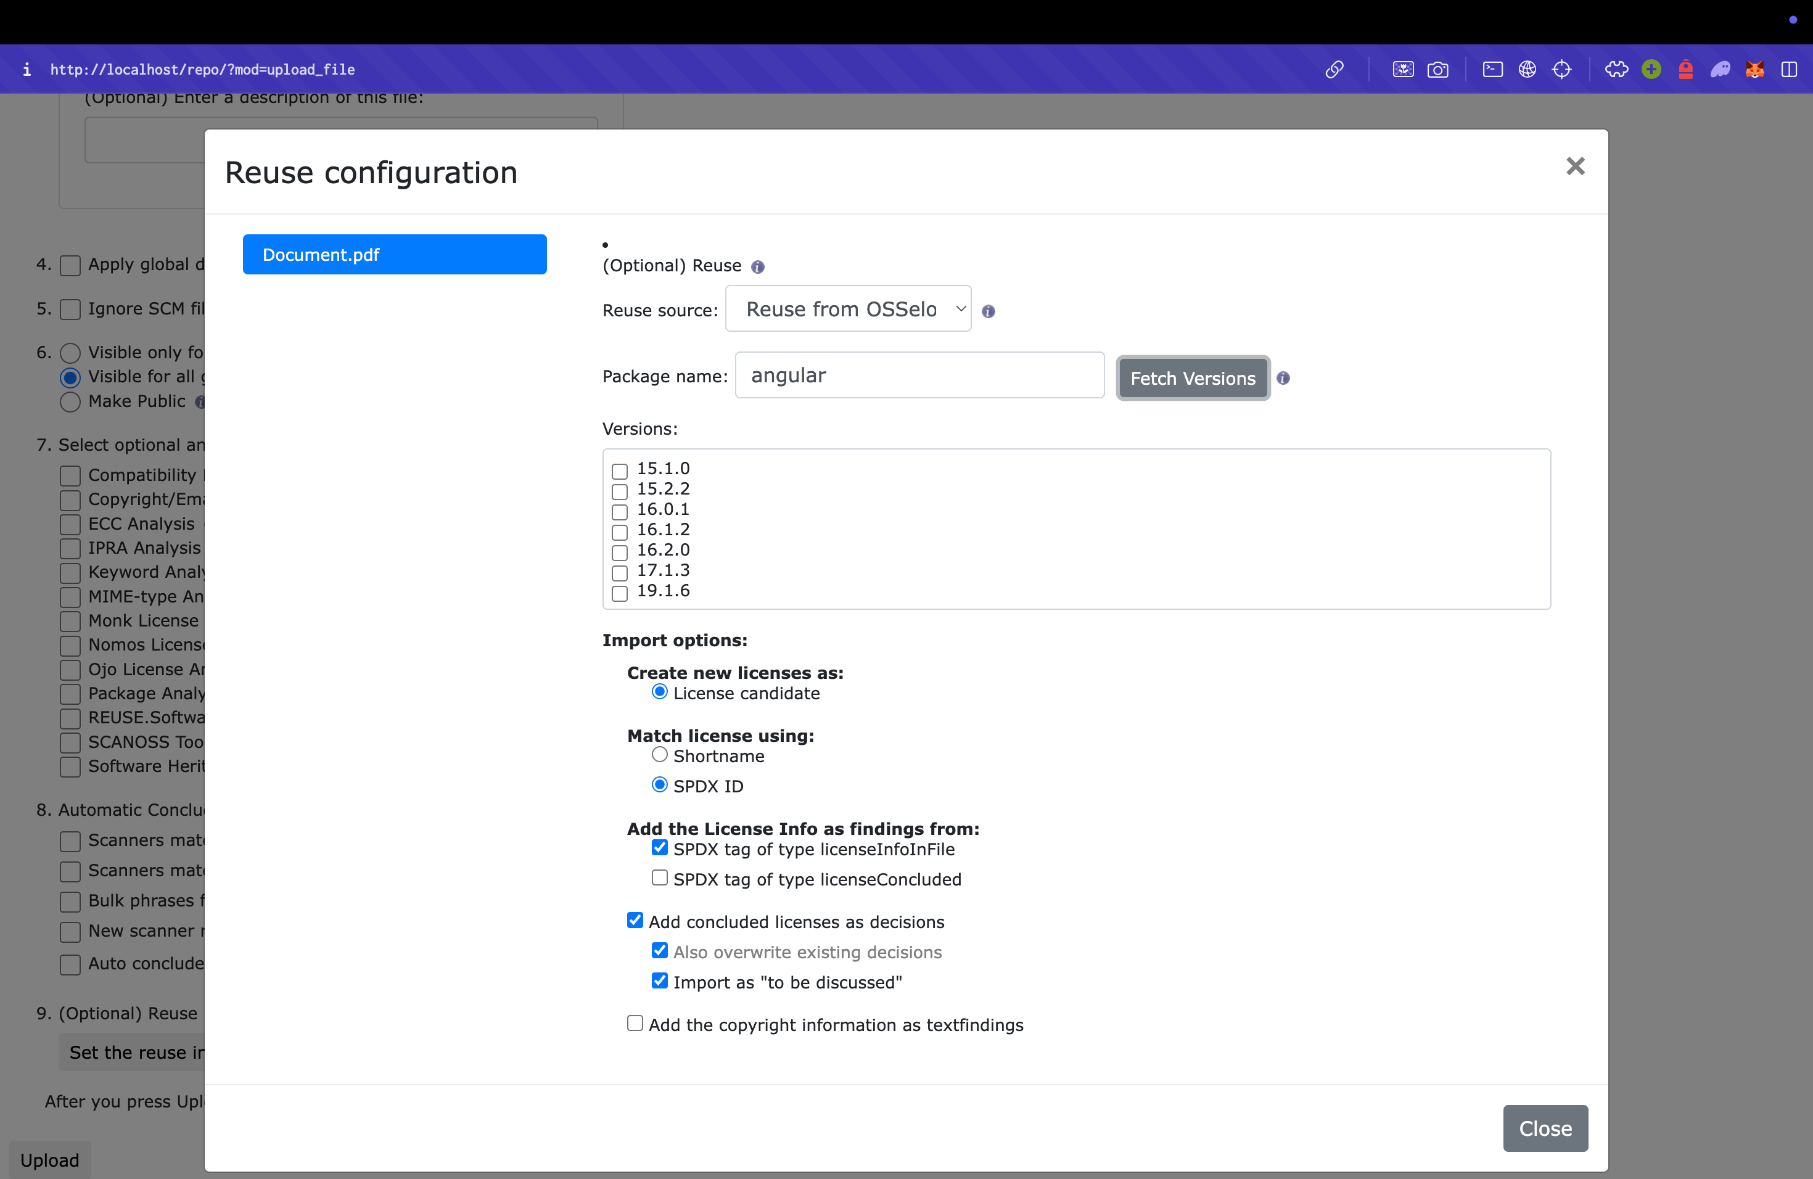Check Auto conclude checkbox on background page
Screen dimensions: 1813x1179
[x=70, y=964]
